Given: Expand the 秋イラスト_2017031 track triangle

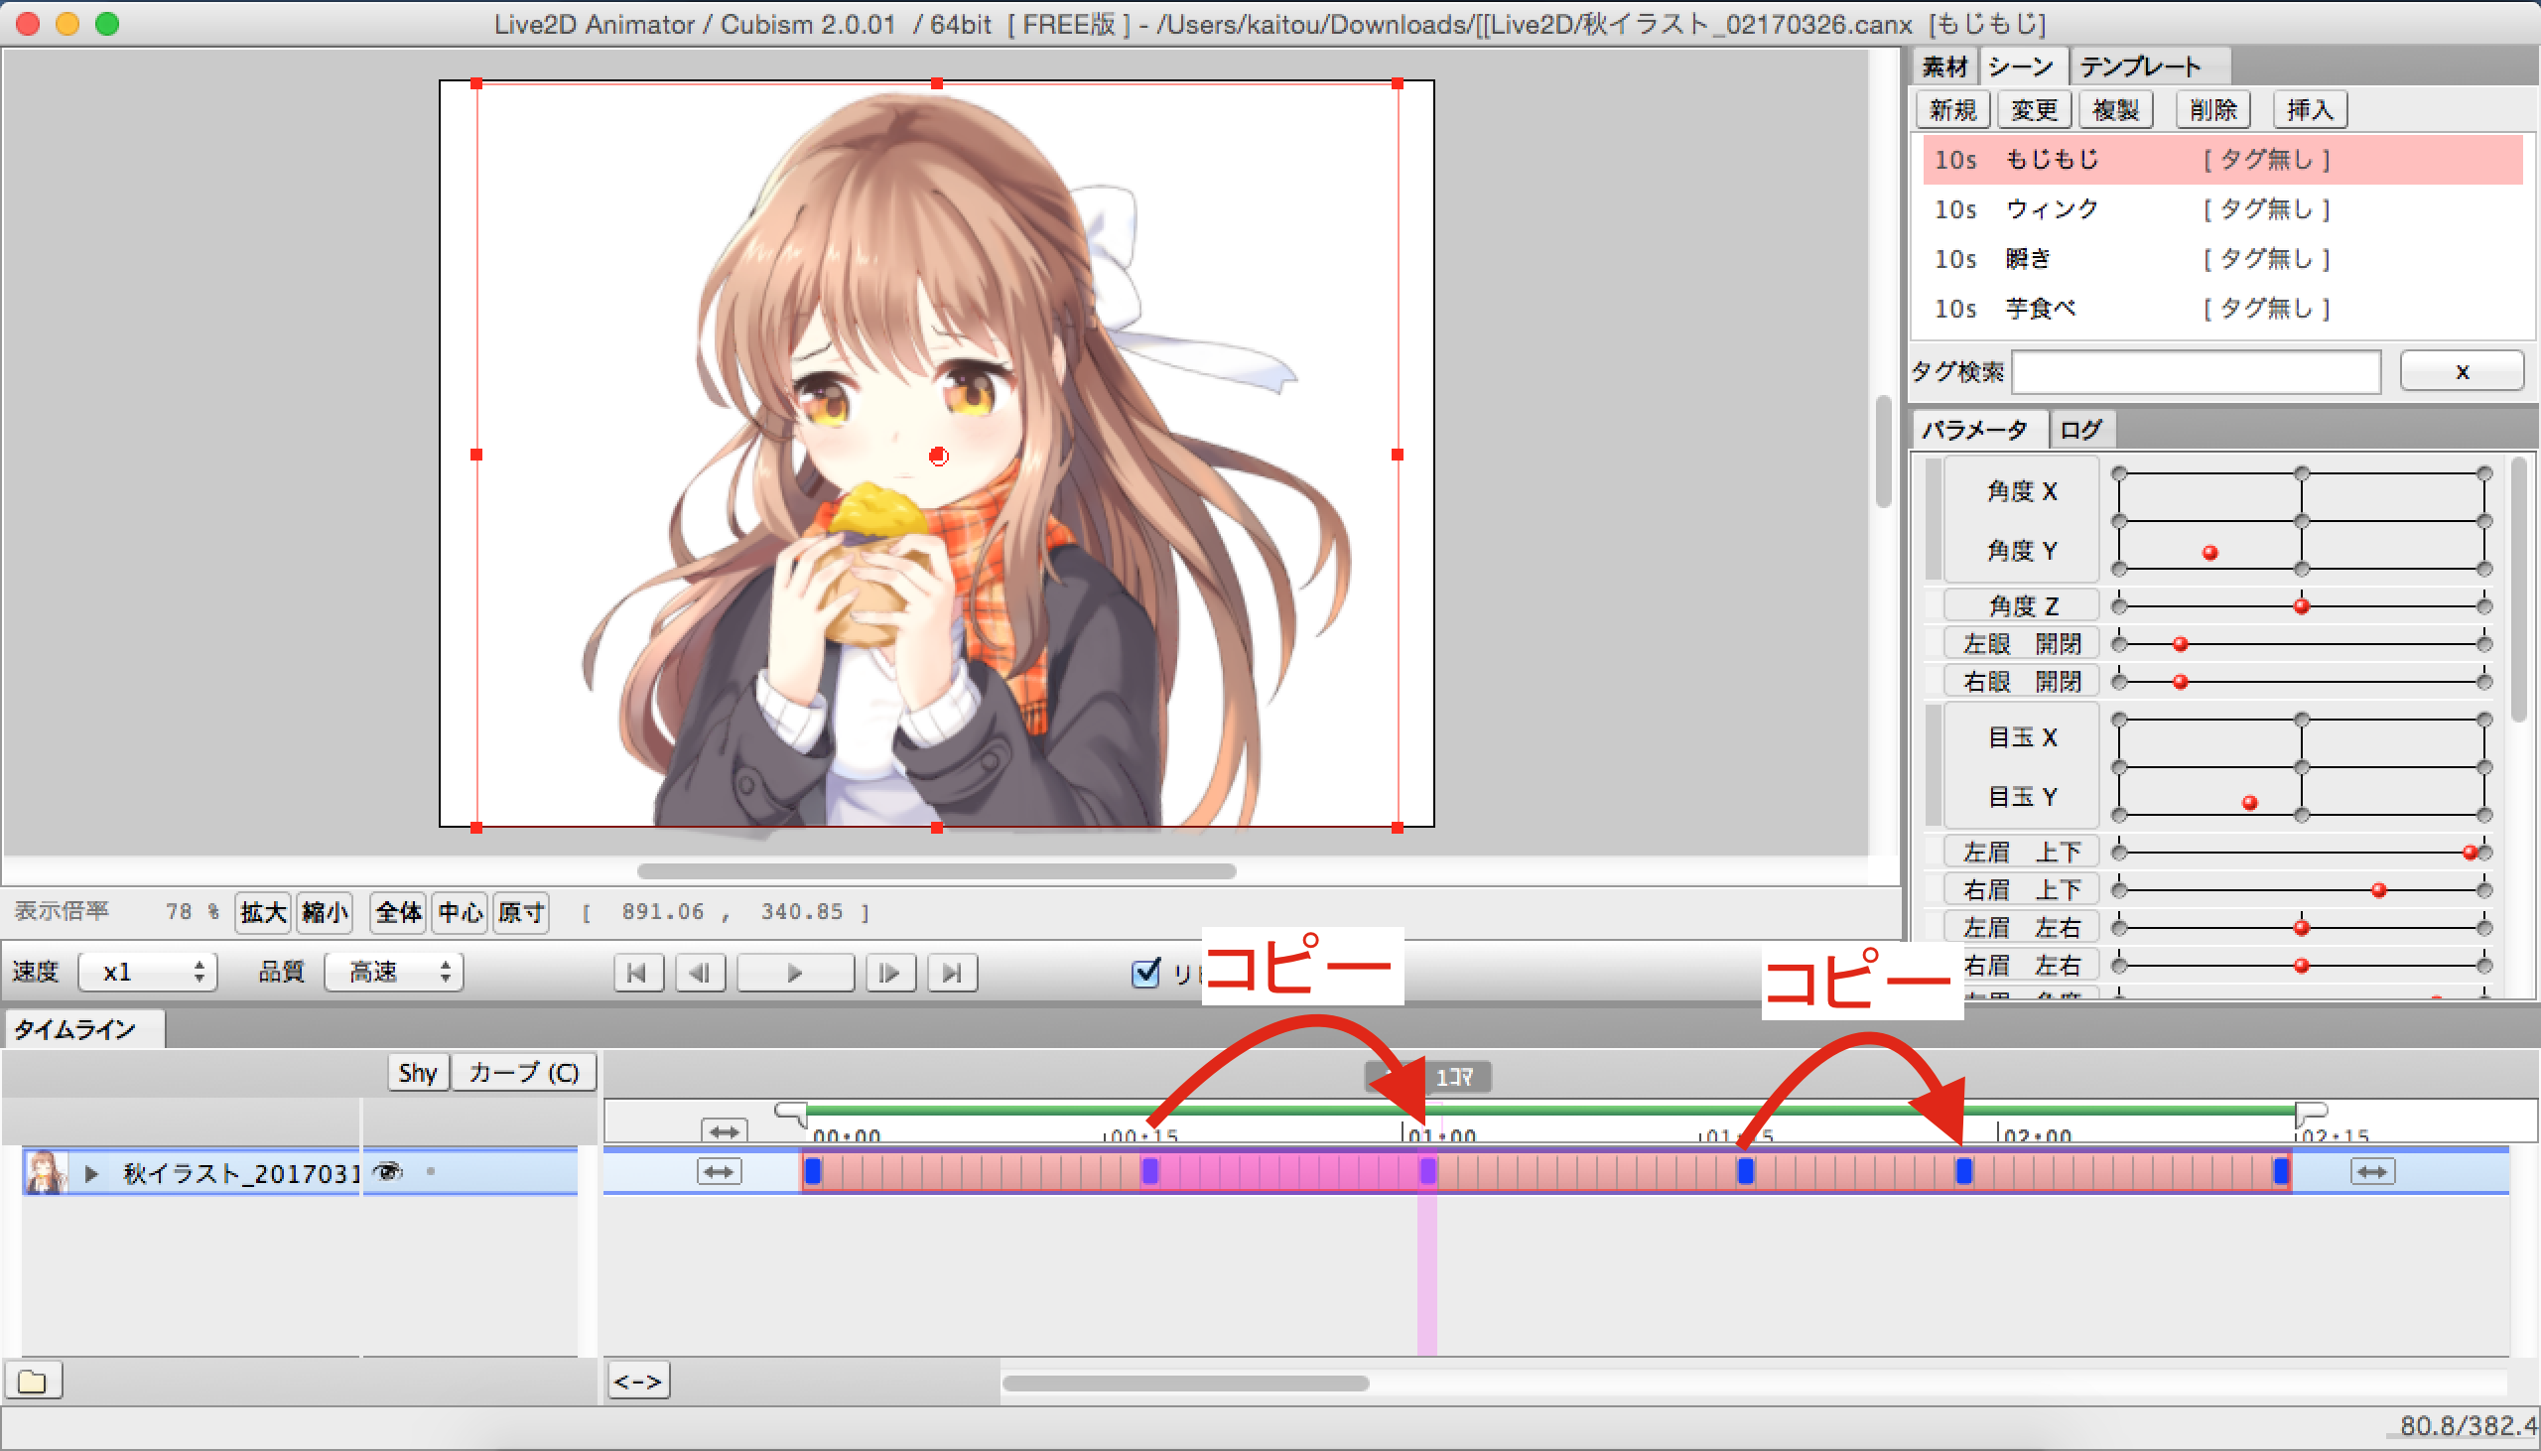Looking at the screenshot, I should 91,1174.
